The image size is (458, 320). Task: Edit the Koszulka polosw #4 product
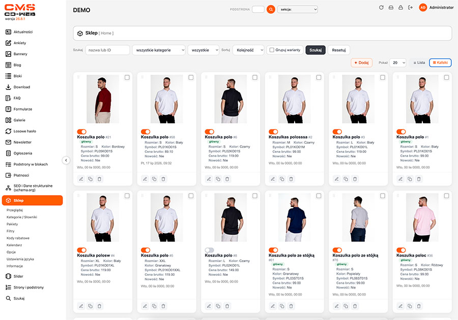(81, 306)
